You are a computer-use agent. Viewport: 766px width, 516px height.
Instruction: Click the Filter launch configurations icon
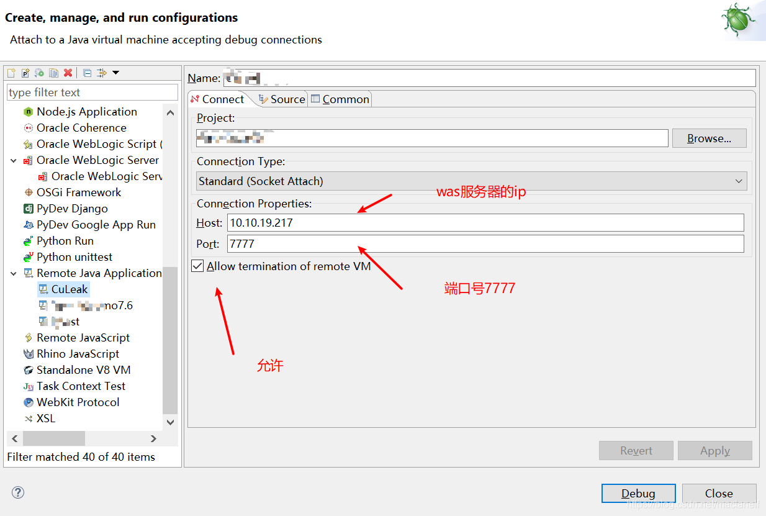pos(102,73)
